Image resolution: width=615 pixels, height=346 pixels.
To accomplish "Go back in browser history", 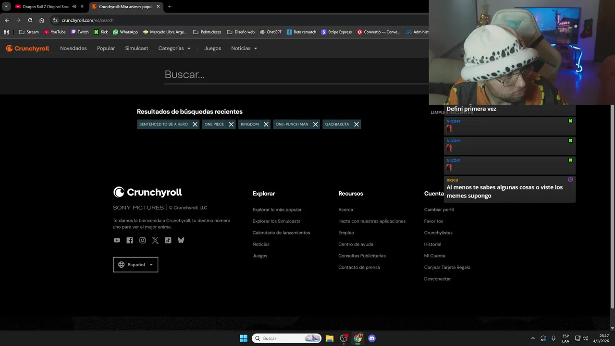I will point(7,20).
